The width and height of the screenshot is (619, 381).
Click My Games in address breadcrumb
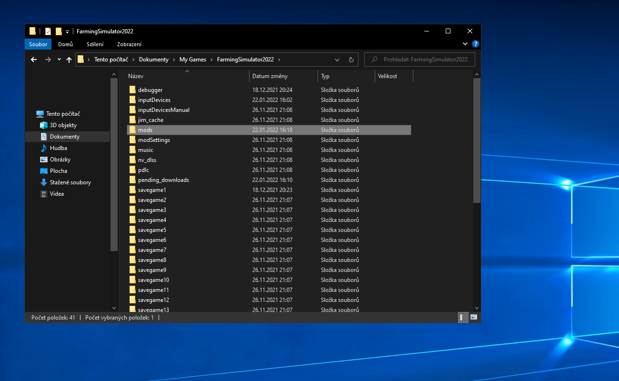click(193, 60)
